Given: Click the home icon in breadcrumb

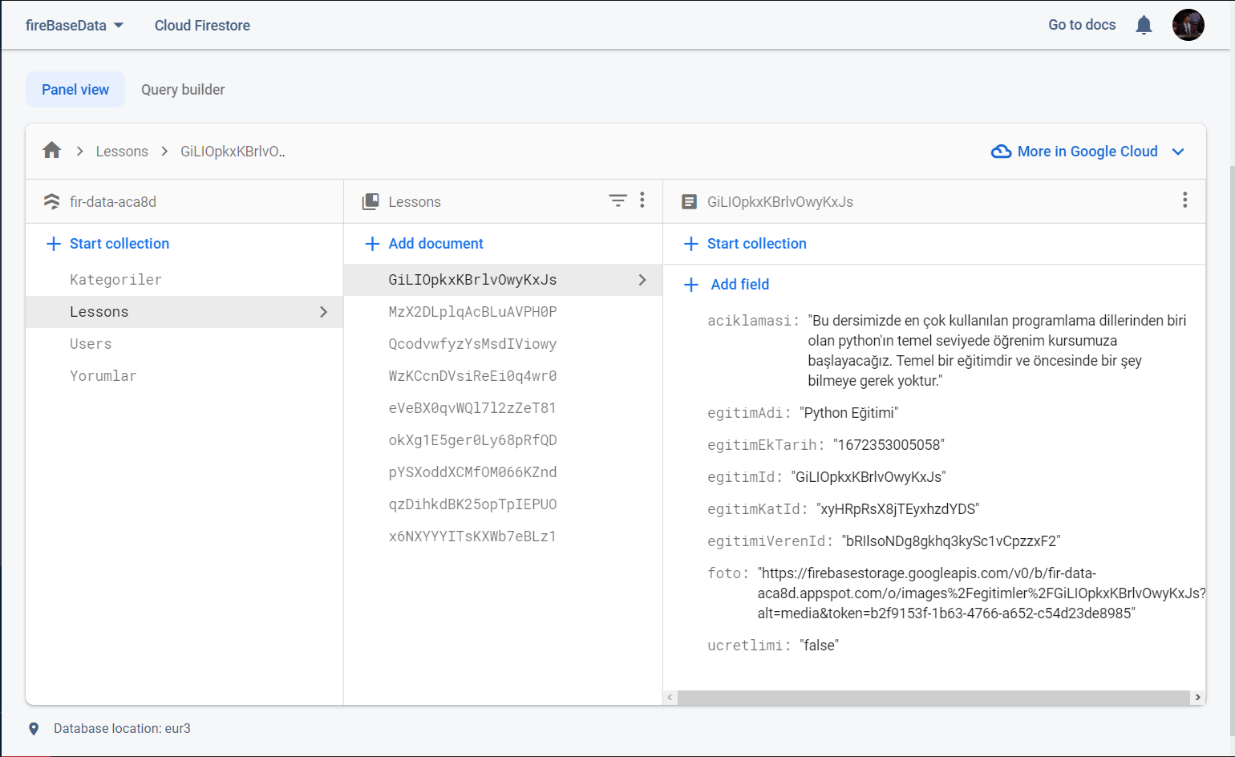Looking at the screenshot, I should click(x=52, y=151).
